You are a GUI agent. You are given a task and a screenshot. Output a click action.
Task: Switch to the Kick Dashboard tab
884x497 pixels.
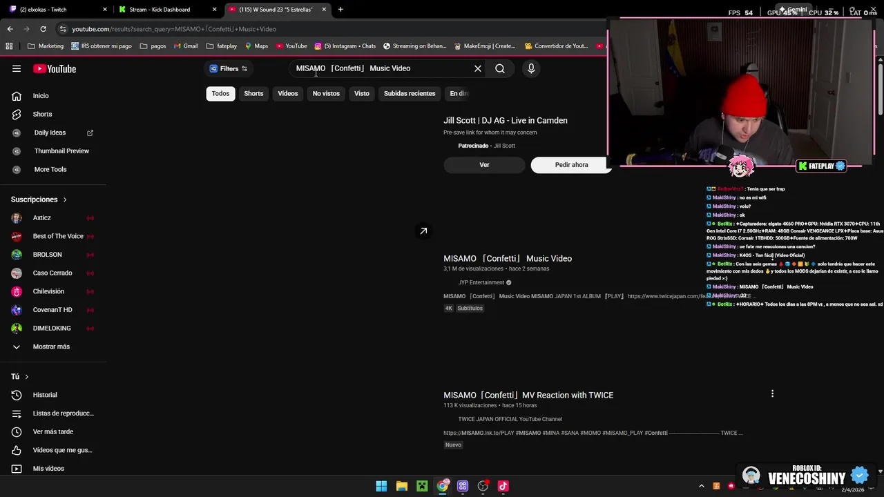click(166, 9)
